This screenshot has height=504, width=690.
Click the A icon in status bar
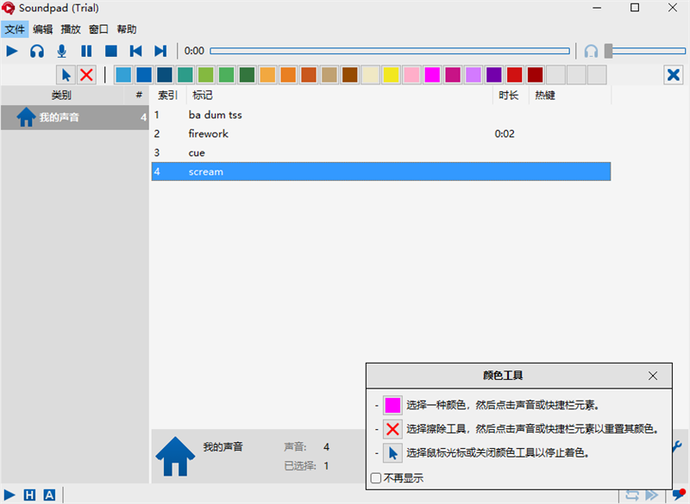point(49,495)
